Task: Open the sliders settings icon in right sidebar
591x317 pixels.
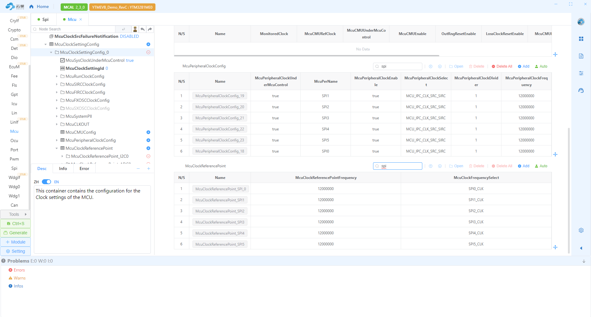Action: 581,73
